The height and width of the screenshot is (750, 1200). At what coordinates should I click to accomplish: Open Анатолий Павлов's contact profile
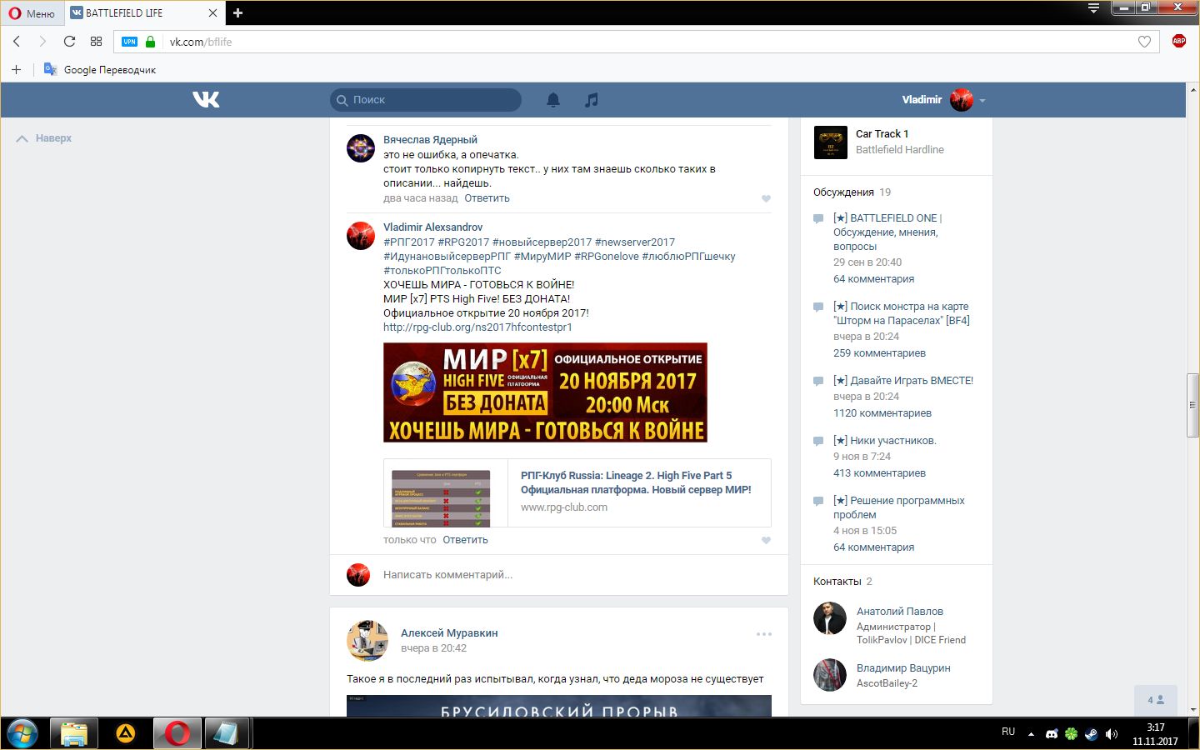click(899, 612)
